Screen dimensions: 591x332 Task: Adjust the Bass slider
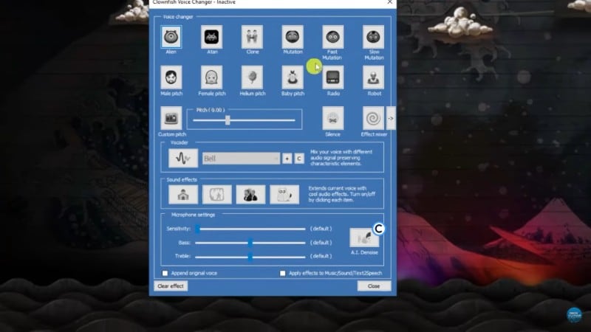pos(250,243)
